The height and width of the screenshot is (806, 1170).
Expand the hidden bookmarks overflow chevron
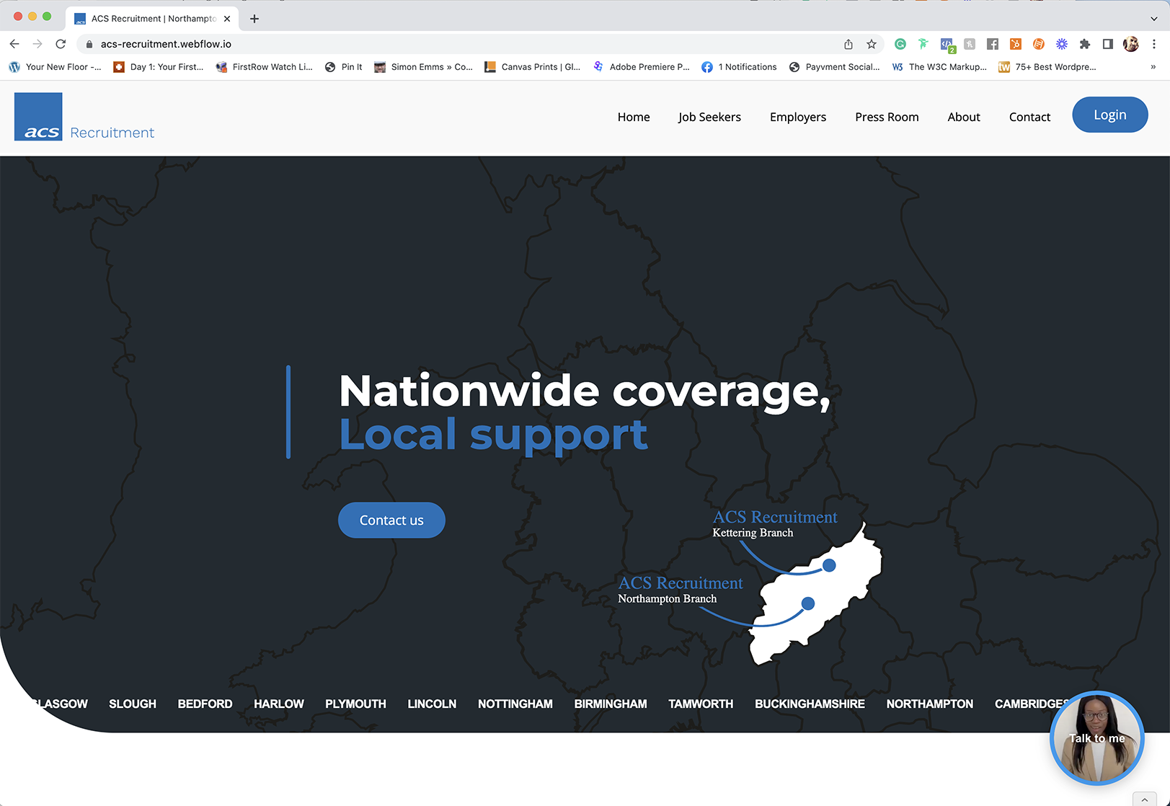(1153, 67)
